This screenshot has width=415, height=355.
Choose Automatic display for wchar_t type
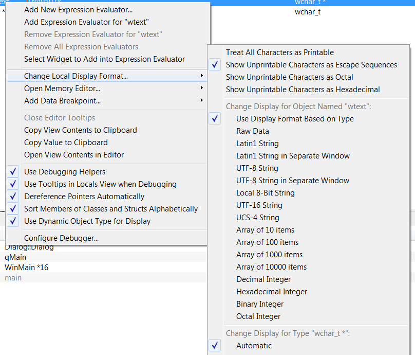tap(254, 346)
